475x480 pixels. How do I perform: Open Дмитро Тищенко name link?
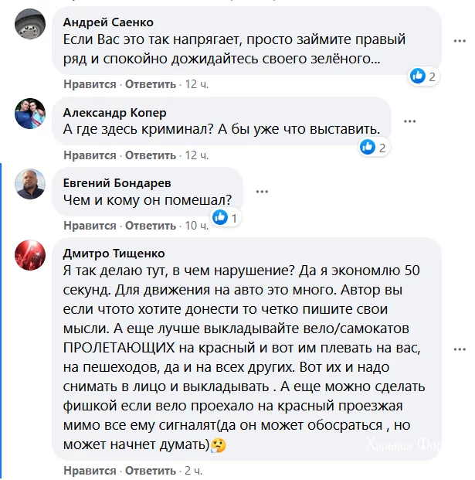tap(113, 253)
